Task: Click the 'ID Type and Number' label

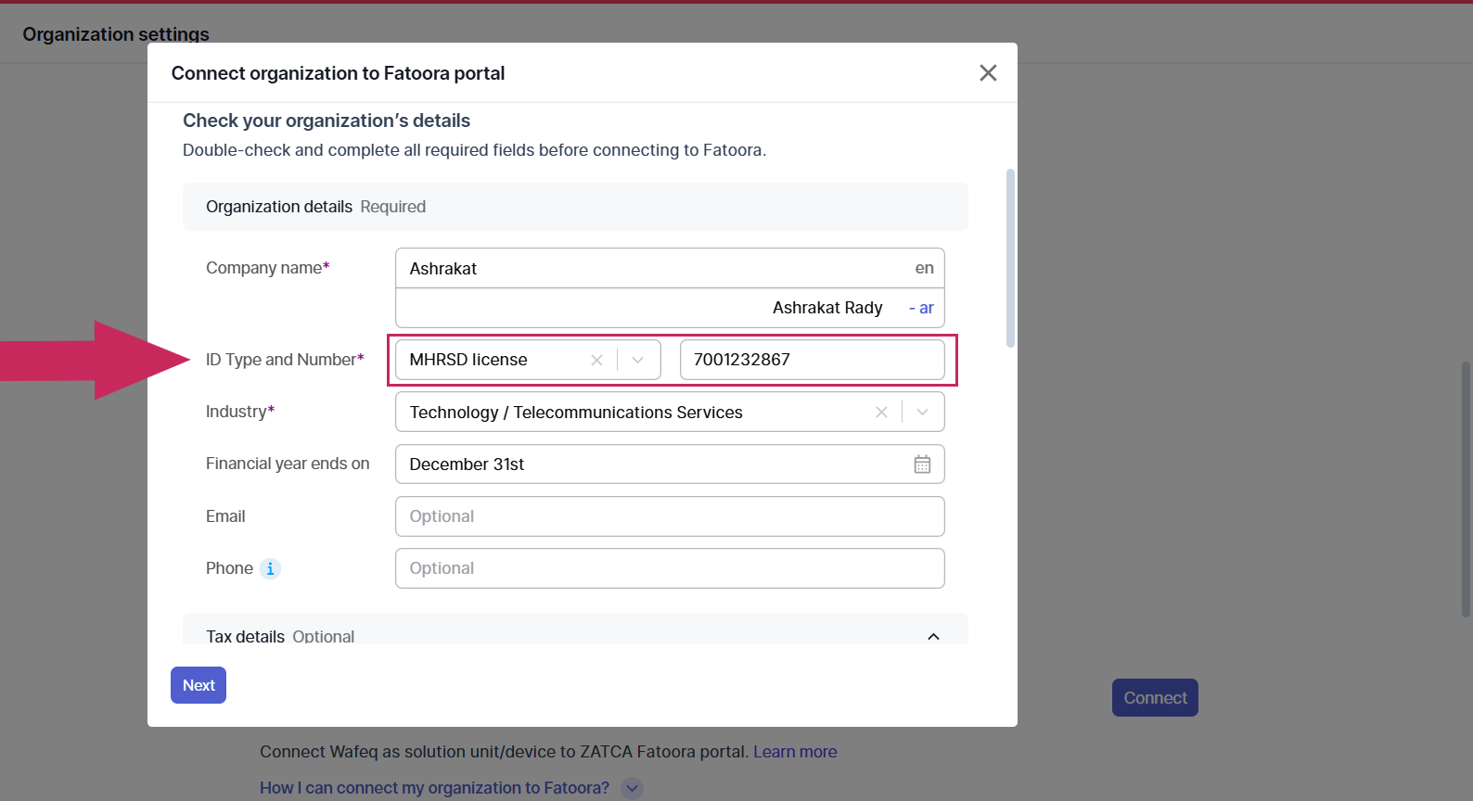Action: pyautogui.click(x=285, y=360)
